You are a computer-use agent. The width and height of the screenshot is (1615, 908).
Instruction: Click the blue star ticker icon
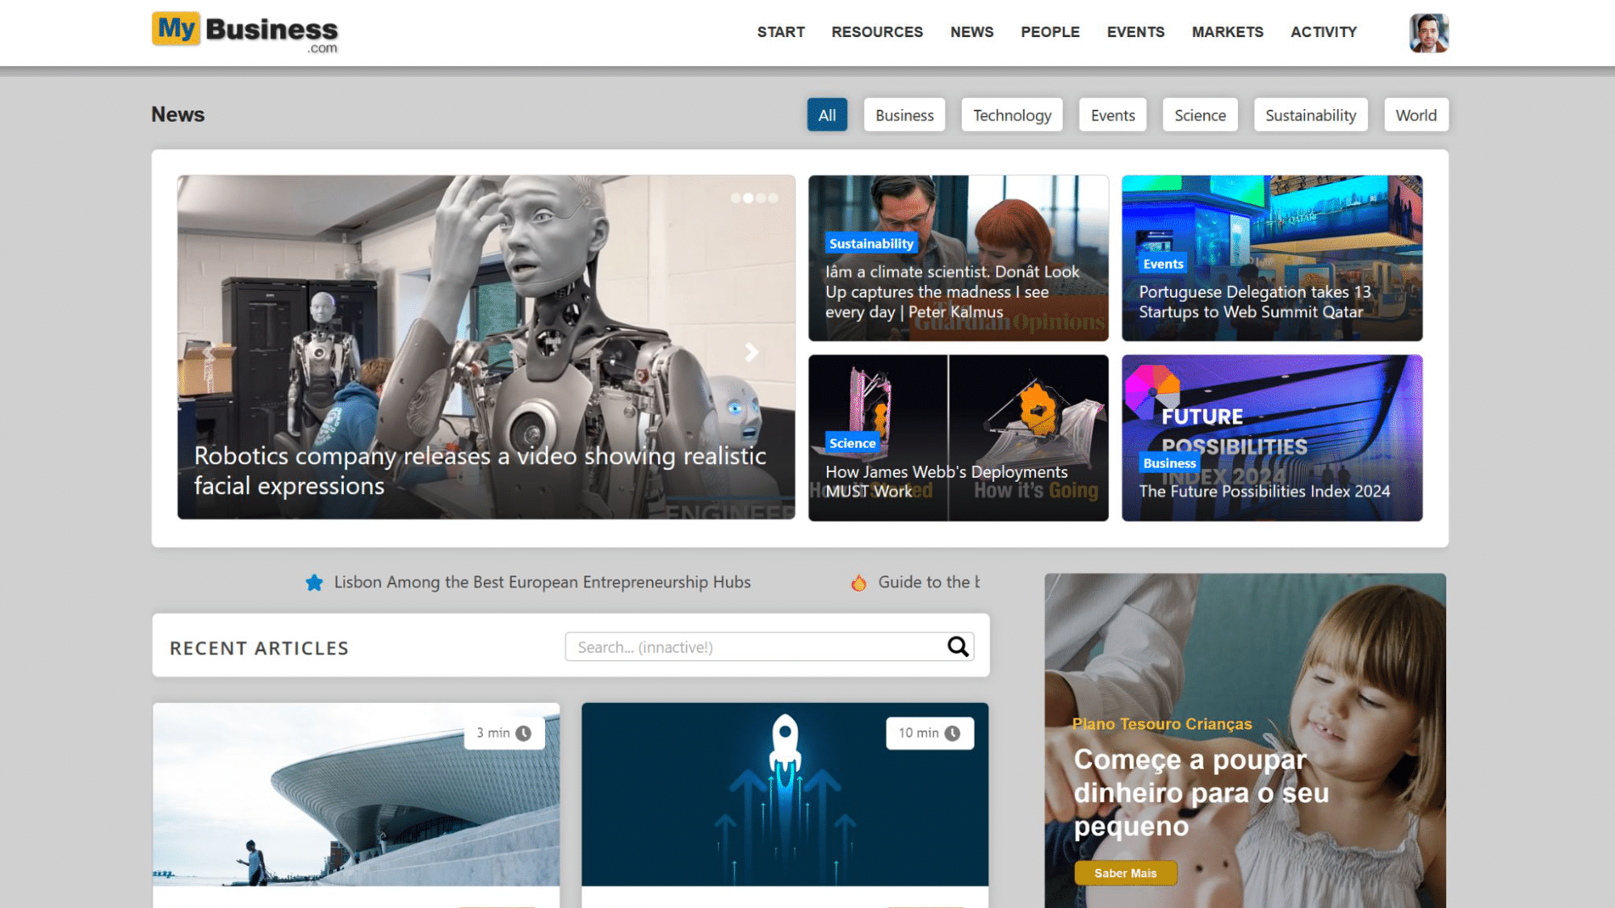pyautogui.click(x=314, y=583)
